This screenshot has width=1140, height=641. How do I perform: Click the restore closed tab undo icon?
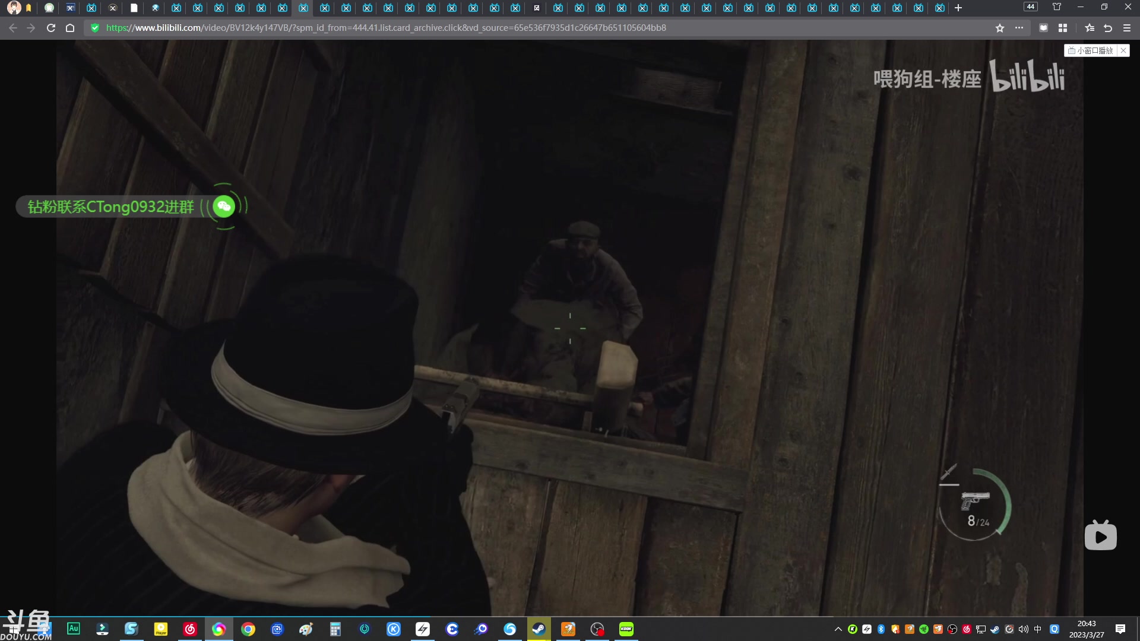click(1108, 28)
